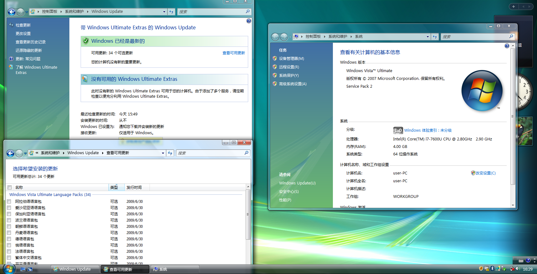Image resolution: width=537 pixels, height=274 pixels.
Task: Open help in the Windows Update window
Action: tap(248, 21)
